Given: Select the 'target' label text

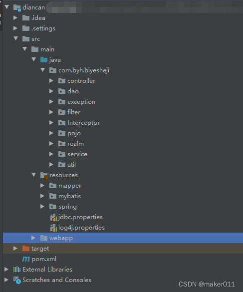Looking at the screenshot, I should (x=40, y=249).
